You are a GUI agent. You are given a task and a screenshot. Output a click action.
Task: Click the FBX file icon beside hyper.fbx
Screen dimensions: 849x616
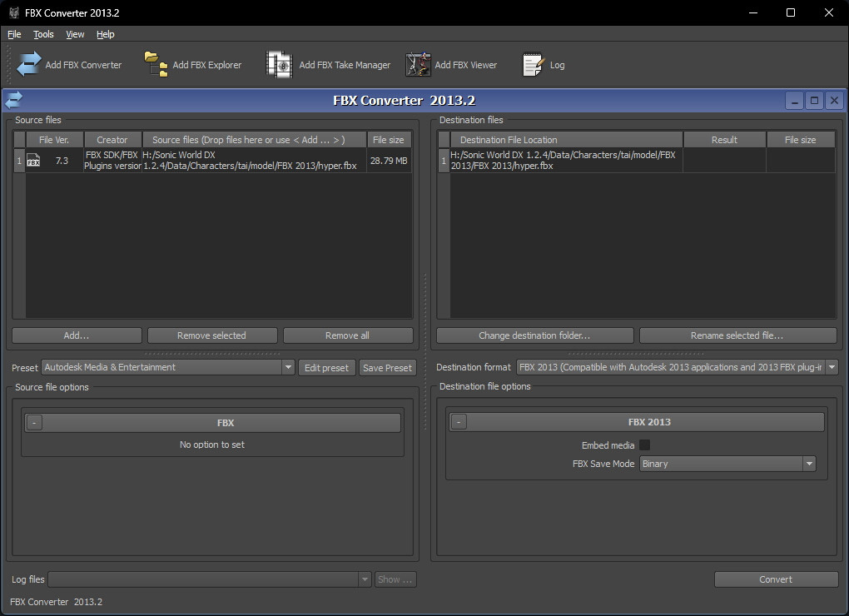(x=33, y=160)
